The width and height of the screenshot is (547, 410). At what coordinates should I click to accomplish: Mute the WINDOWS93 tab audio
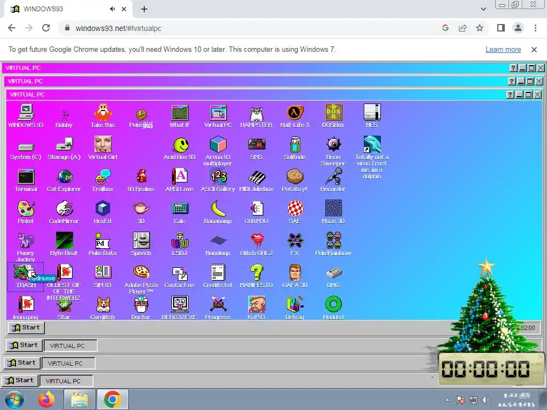pyautogui.click(x=112, y=9)
